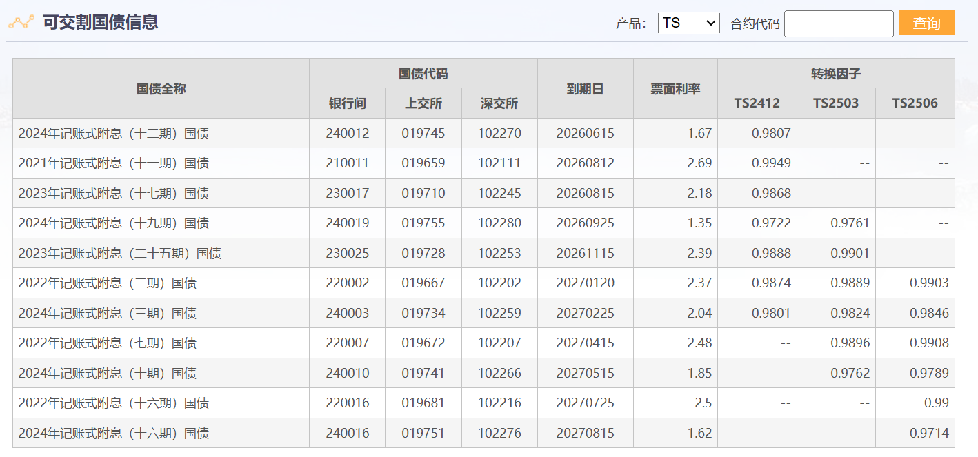Click the 银行间 column header
978x457 pixels.
(347, 103)
